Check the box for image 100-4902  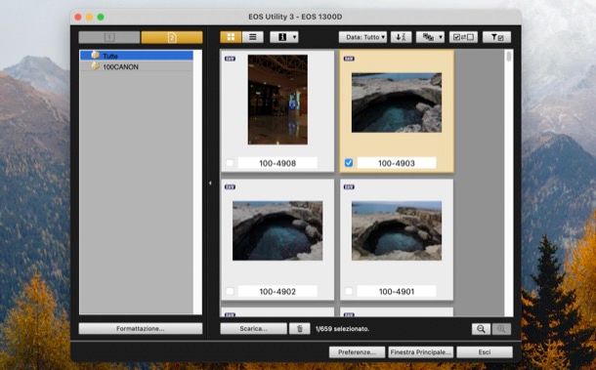click(x=230, y=291)
